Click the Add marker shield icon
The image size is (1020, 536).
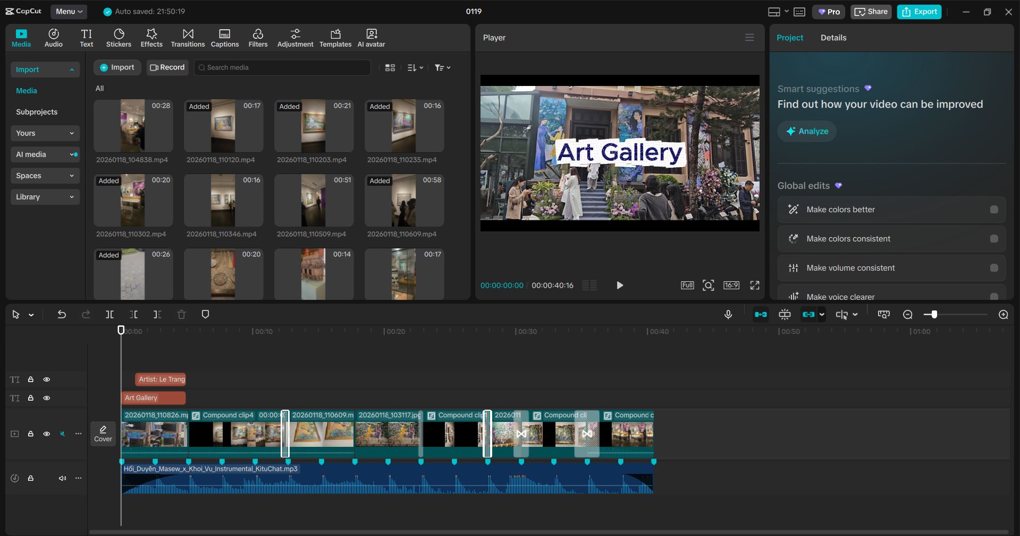pos(205,315)
